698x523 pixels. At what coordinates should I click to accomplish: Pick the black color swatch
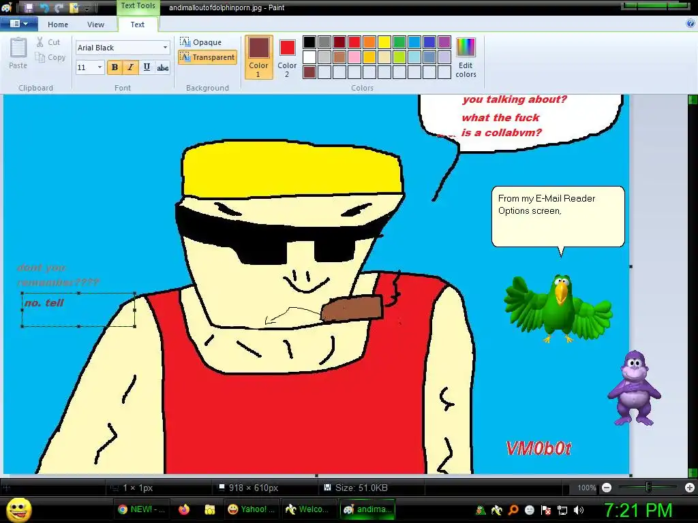click(x=309, y=42)
